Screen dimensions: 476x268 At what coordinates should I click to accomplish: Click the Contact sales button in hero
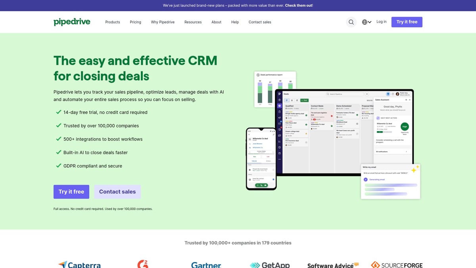117,192
